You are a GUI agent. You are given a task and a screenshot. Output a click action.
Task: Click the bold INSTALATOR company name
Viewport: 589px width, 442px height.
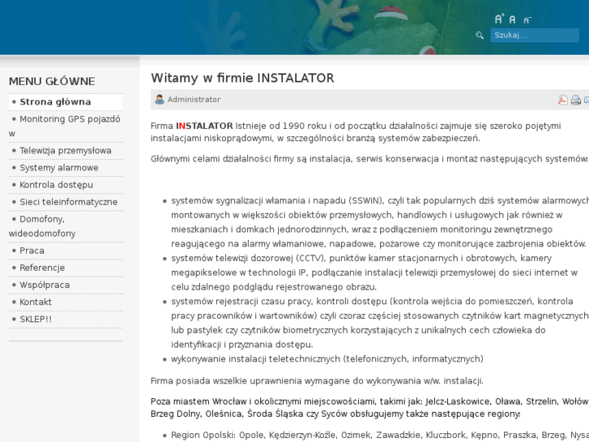204,126
